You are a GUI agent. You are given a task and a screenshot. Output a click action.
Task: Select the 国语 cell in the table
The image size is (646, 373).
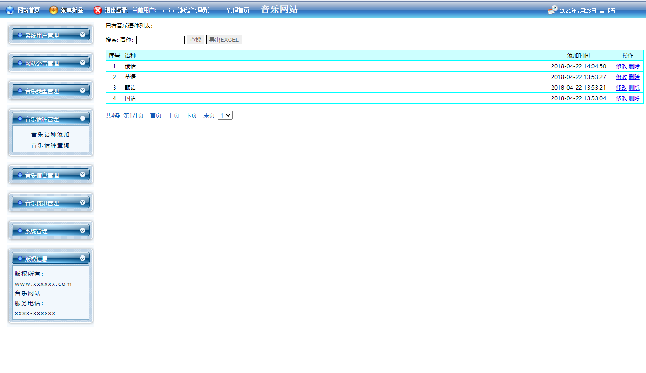[334, 98]
